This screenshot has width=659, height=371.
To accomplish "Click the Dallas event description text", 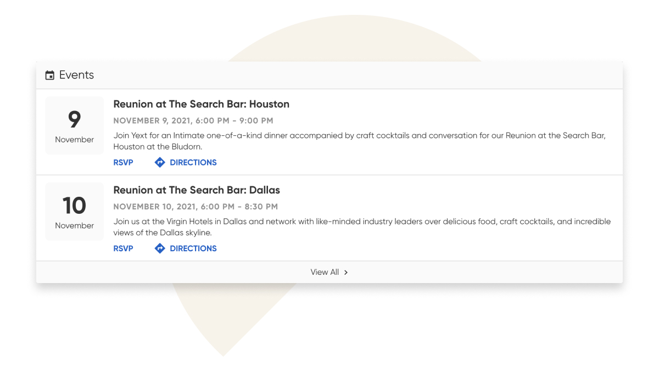I will point(361,227).
